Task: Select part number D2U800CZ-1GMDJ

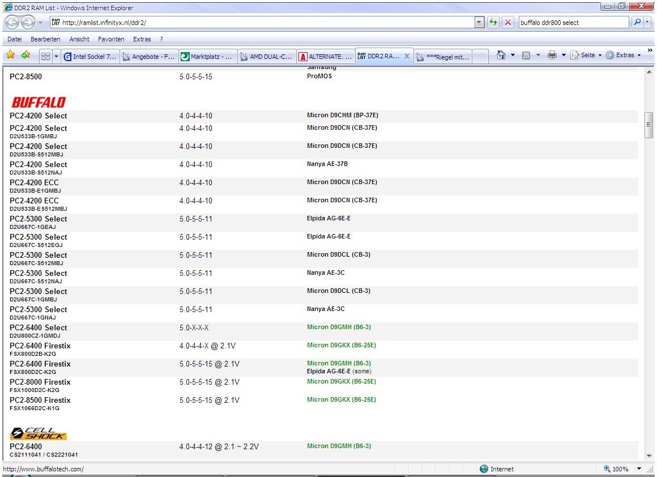Action: pos(35,336)
